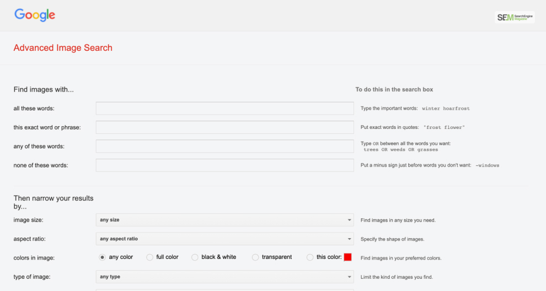Click the type of image dropdown arrow

coord(349,277)
